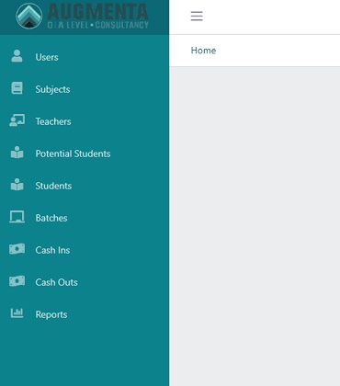Click the Teachers chalkboard icon

pyautogui.click(x=17, y=120)
